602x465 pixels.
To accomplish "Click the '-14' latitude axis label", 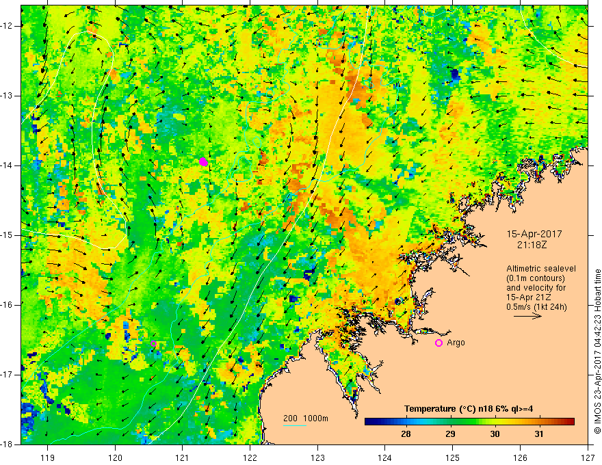I will [x=8, y=165].
